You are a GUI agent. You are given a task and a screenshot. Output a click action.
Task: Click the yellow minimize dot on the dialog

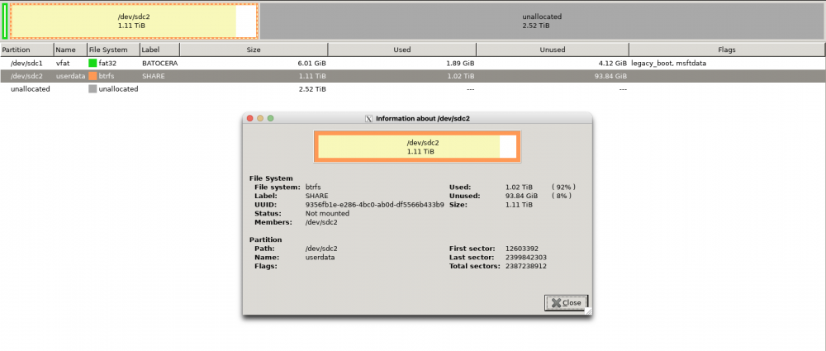coord(260,118)
